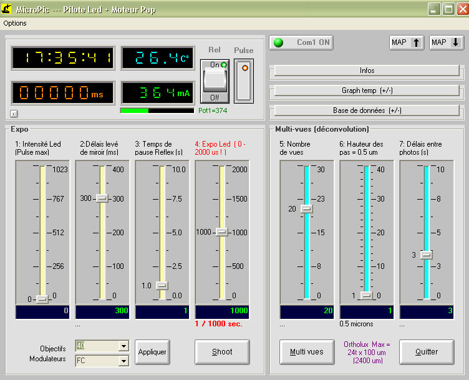469x380 pixels.
Task: Click the green Pot1 progress bar
Action: [157, 110]
